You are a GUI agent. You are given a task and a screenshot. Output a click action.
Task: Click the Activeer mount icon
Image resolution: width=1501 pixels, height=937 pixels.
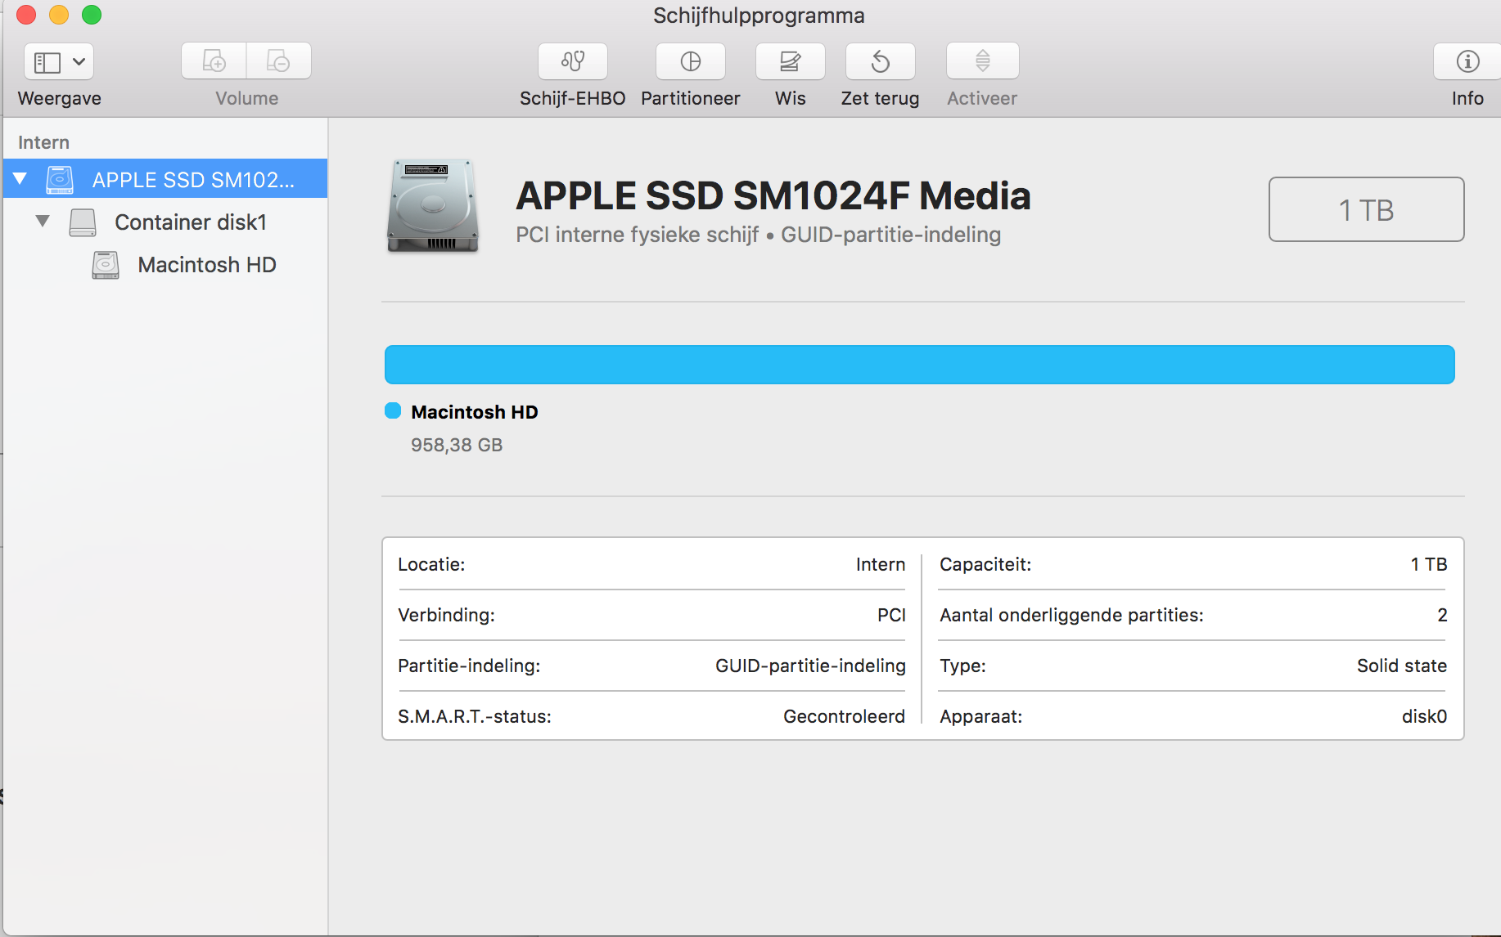[982, 61]
